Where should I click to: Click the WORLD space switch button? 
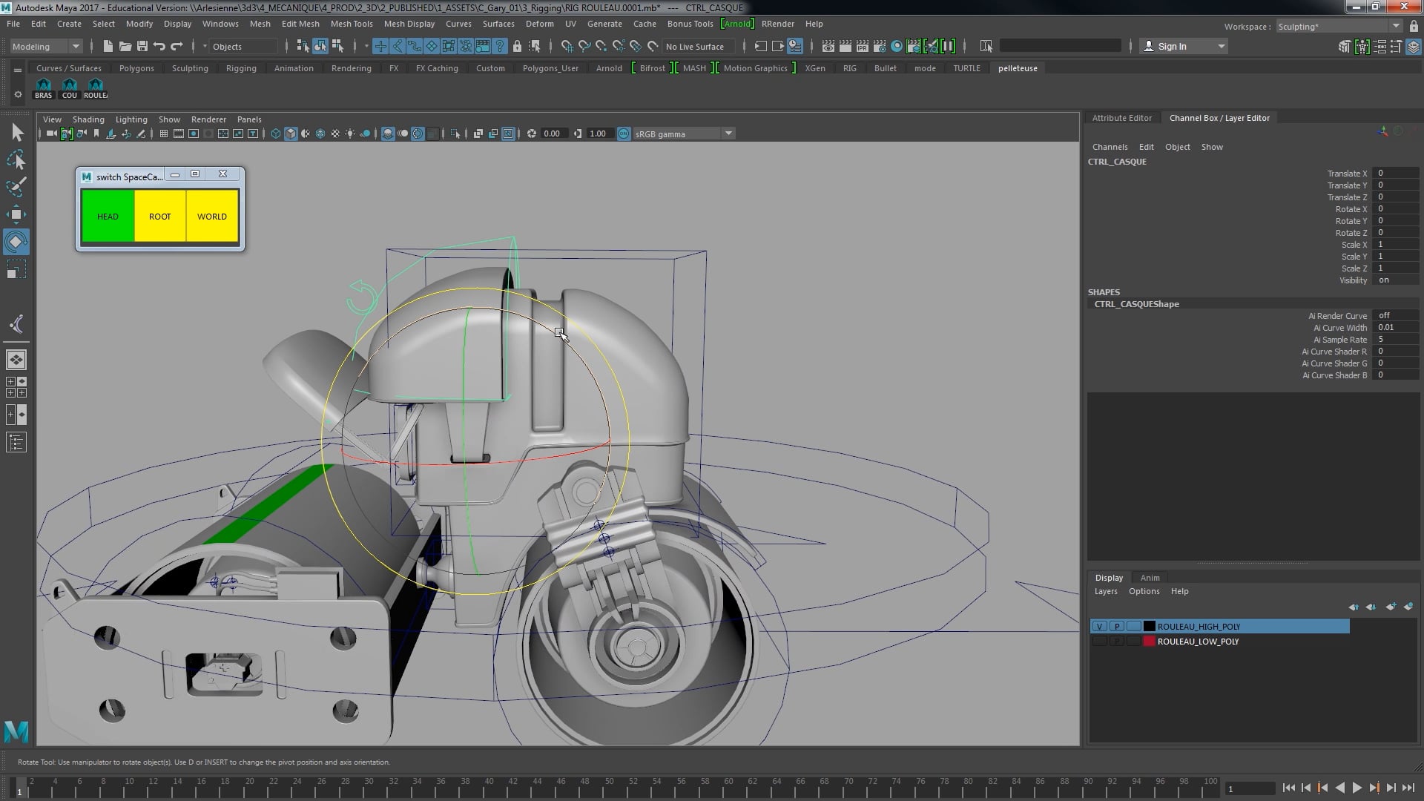212,217
